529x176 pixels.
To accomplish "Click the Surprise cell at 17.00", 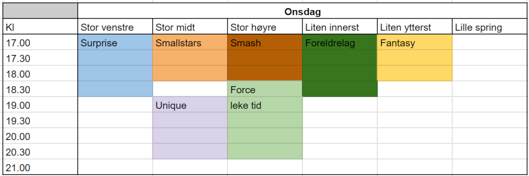I will [115, 42].
